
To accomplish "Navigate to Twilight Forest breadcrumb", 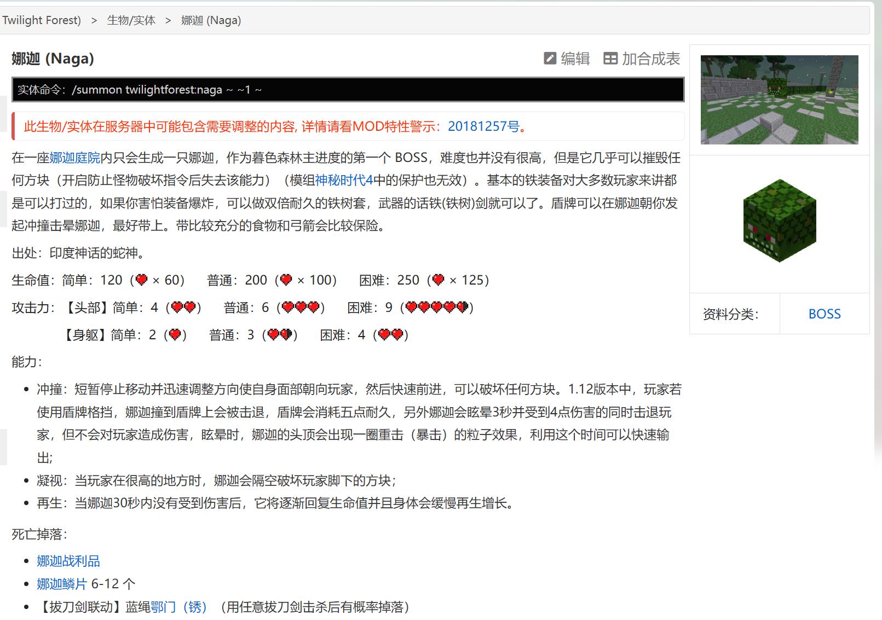I will (x=41, y=20).
